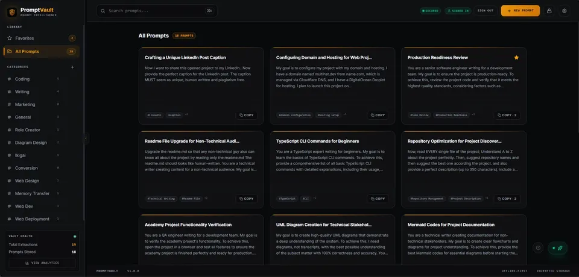
Task: Add a new category with the plus icon
Action: coord(72,67)
